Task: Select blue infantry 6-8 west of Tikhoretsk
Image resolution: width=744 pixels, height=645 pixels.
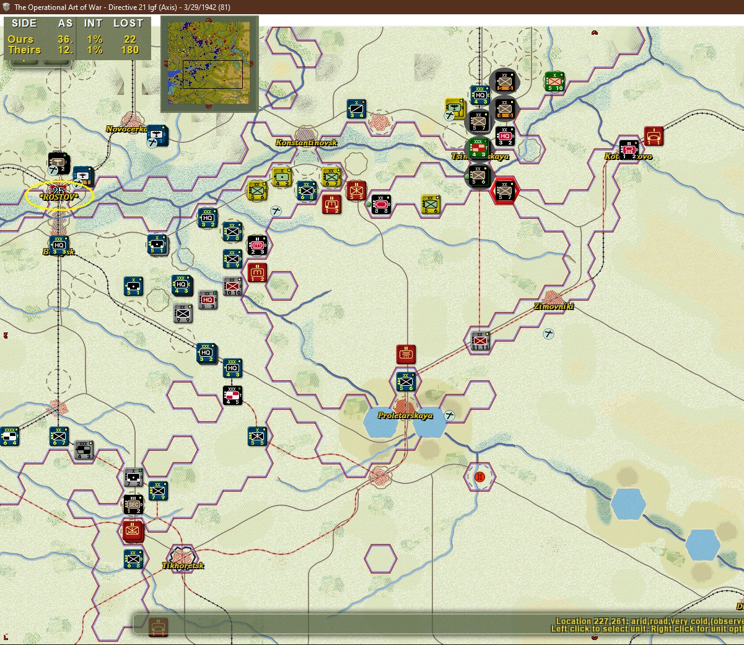Action: click(133, 559)
